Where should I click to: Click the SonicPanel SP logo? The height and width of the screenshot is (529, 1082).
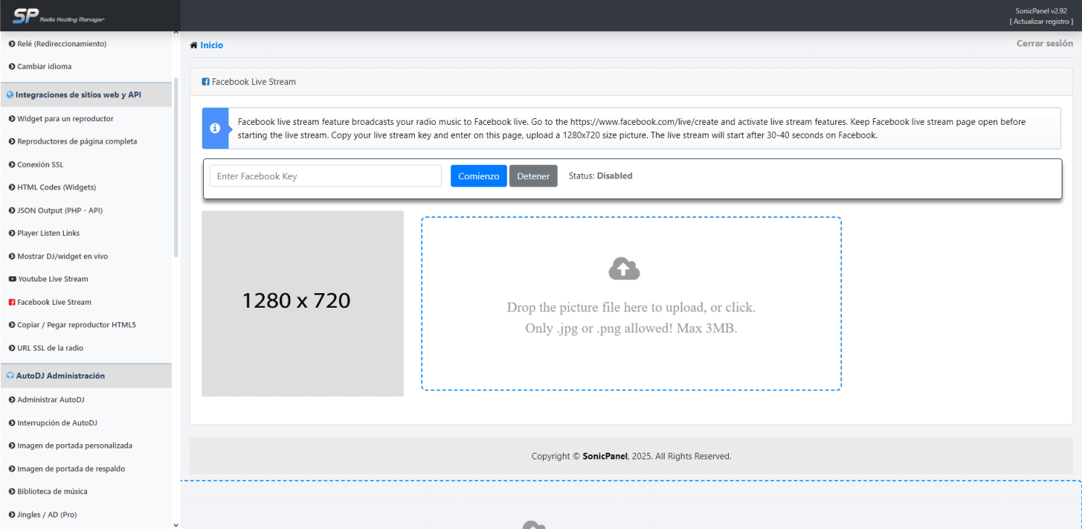coord(25,15)
